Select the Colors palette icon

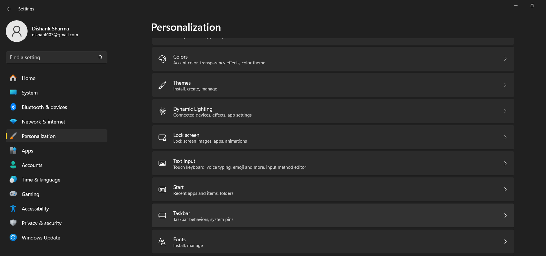(162, 59)
